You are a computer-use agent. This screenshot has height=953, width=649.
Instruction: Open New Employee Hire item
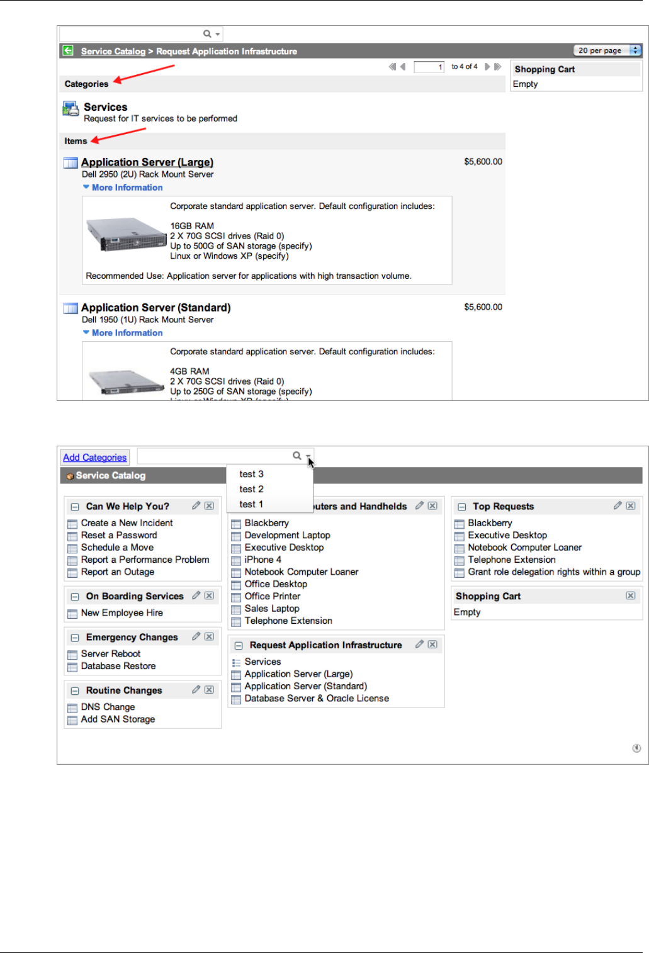[122, 613]
